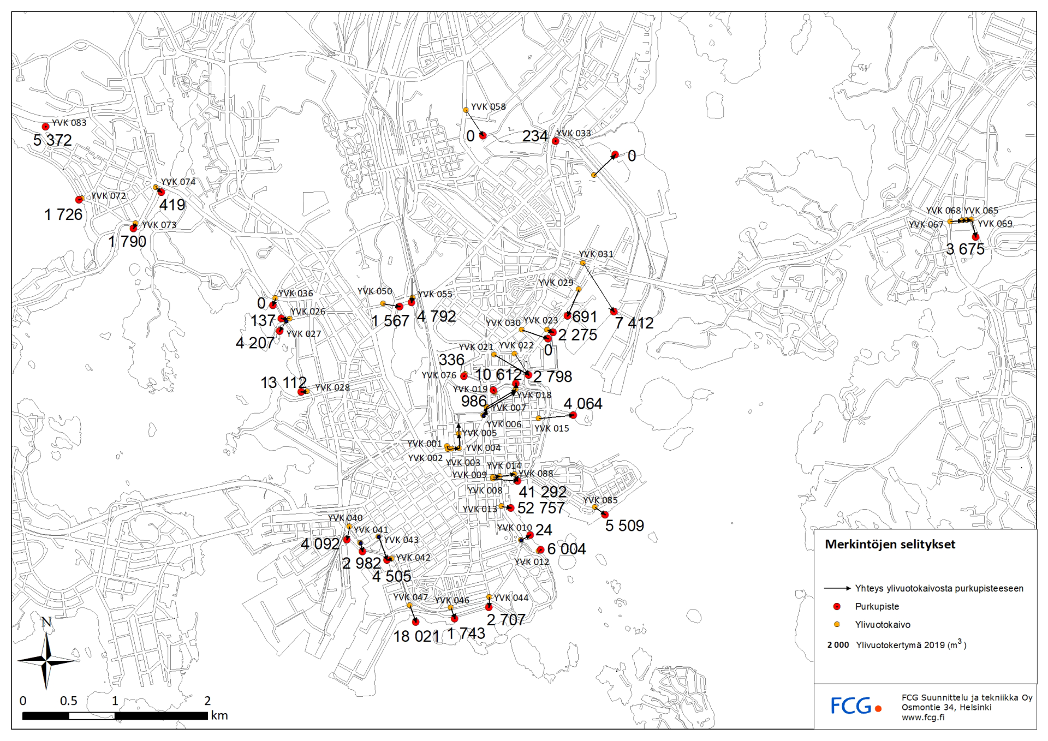The image size is (1048, 741).
Task: Click orange overflow well at YVK 058
Action: point(466,110)
